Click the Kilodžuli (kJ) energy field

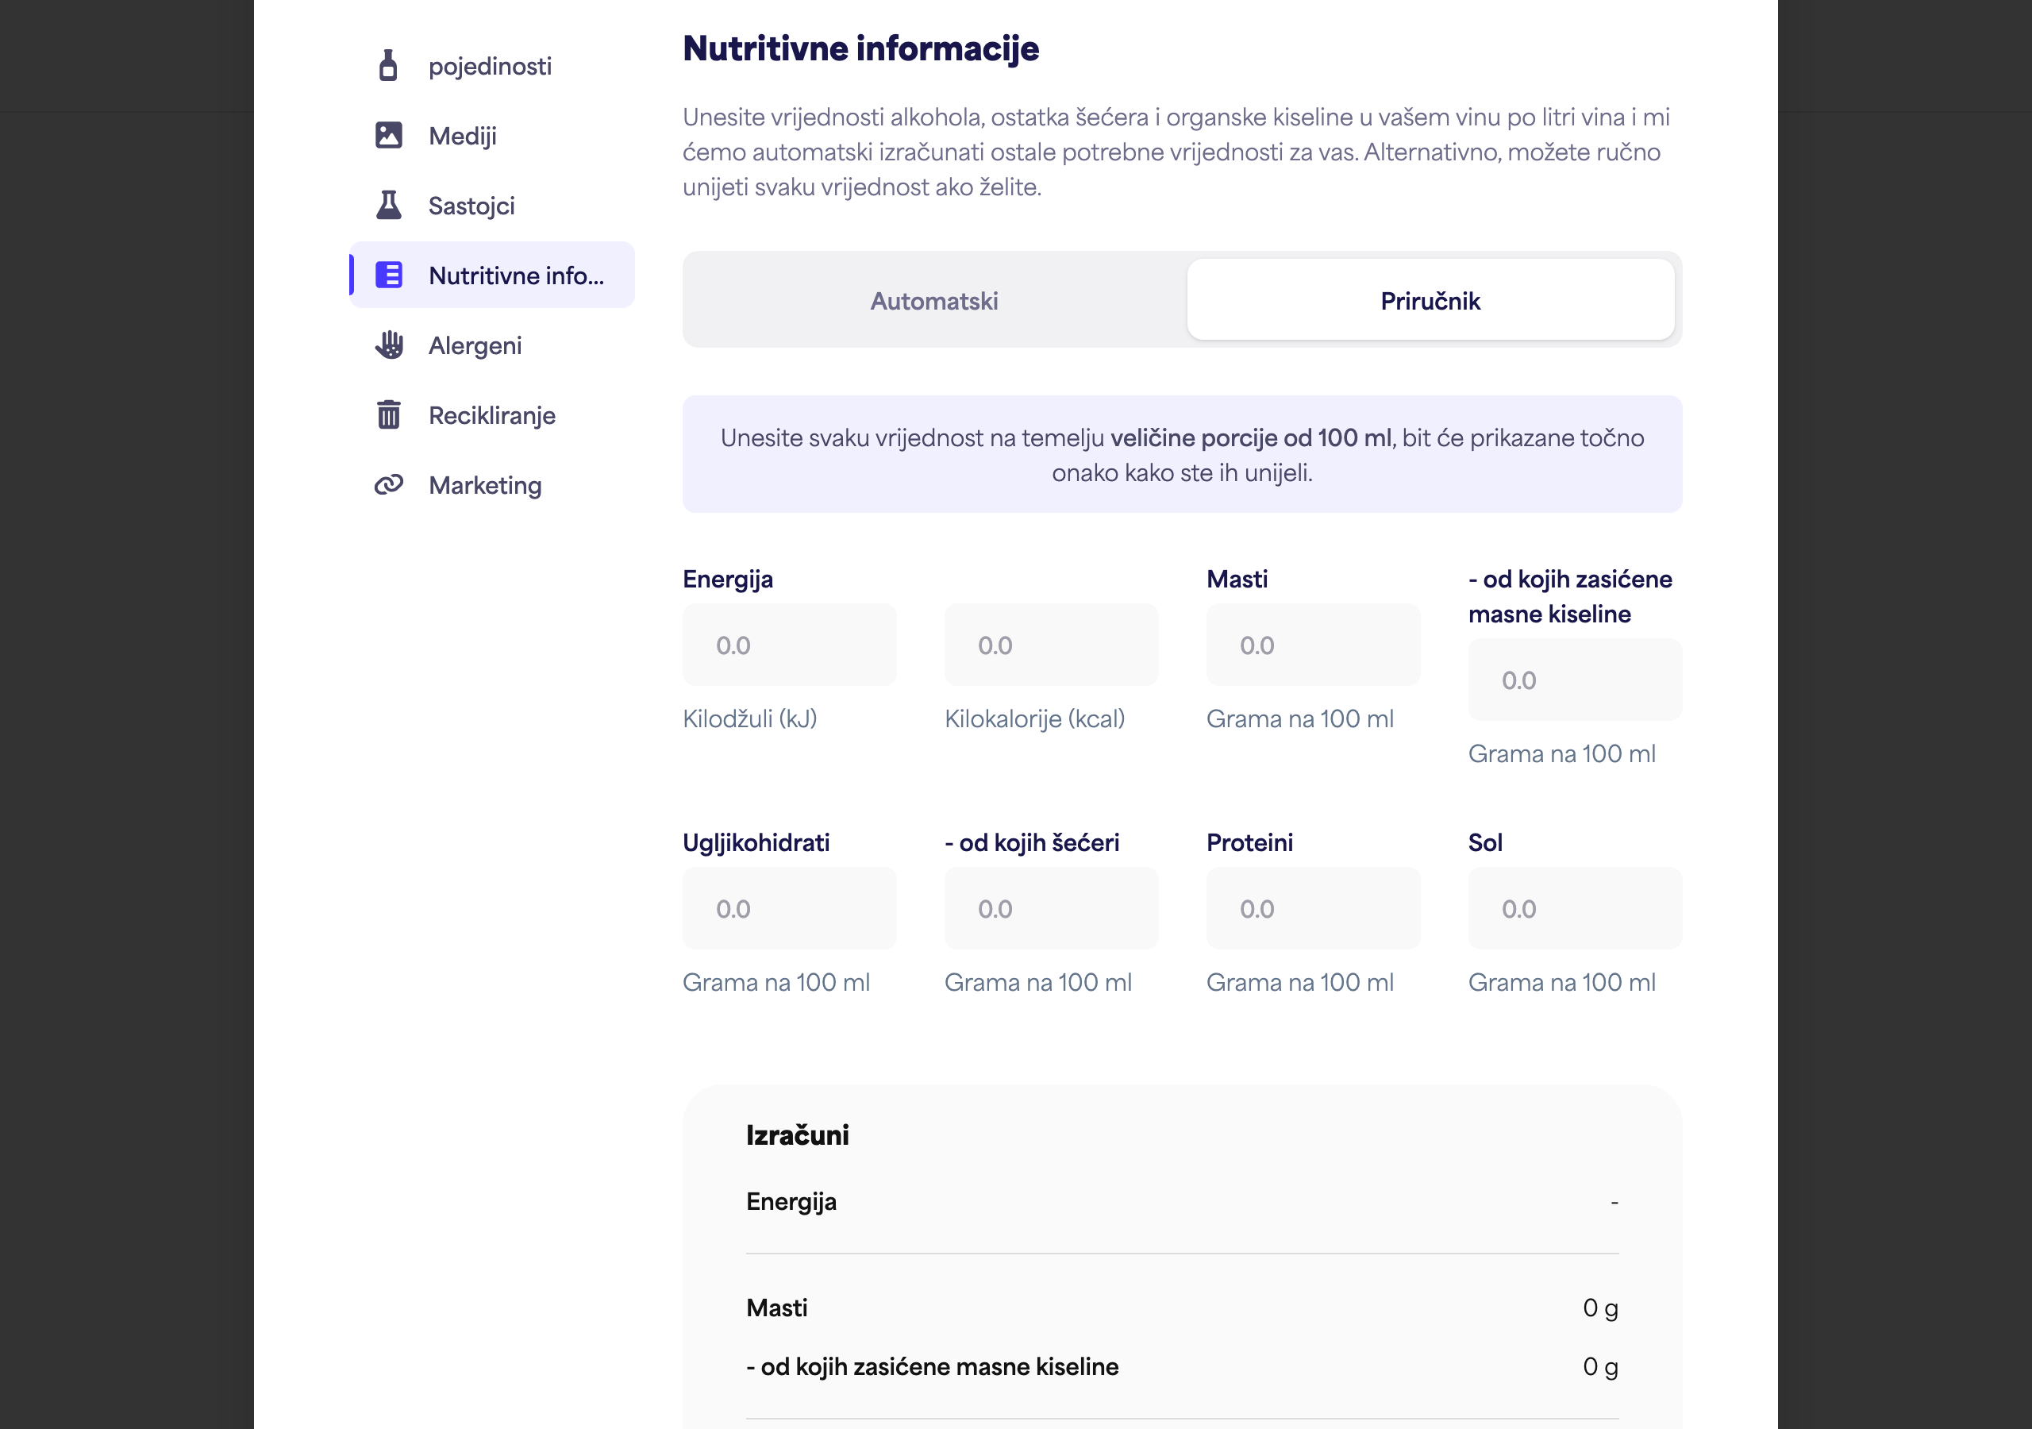coord(790,645)
